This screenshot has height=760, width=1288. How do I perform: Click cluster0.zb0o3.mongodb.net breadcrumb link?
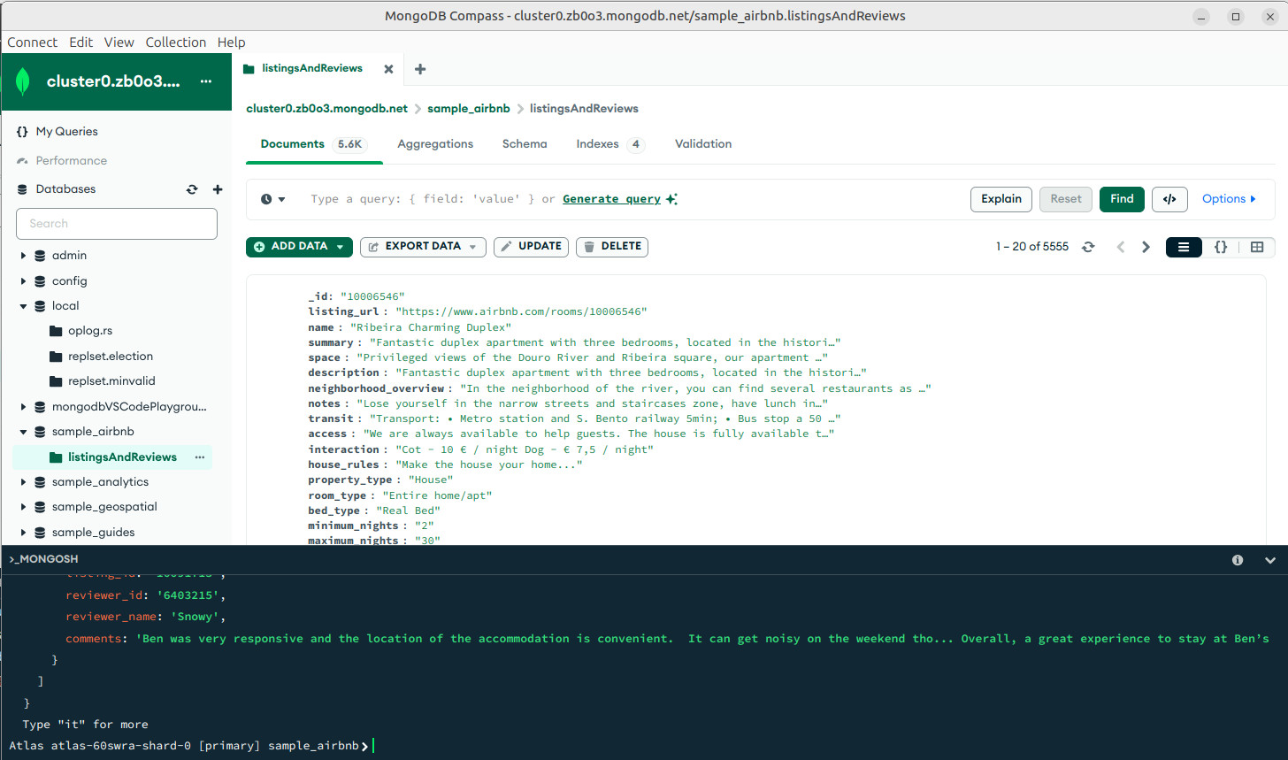327,109
